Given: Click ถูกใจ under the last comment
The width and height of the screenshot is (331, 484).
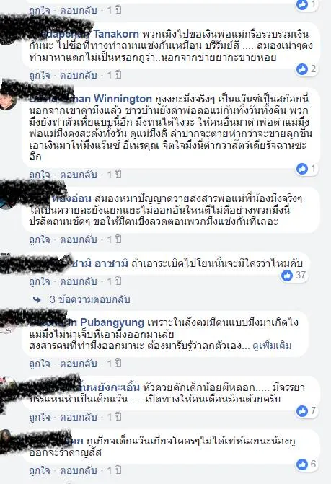Looking at the screenshot, I should pos(40,471).
